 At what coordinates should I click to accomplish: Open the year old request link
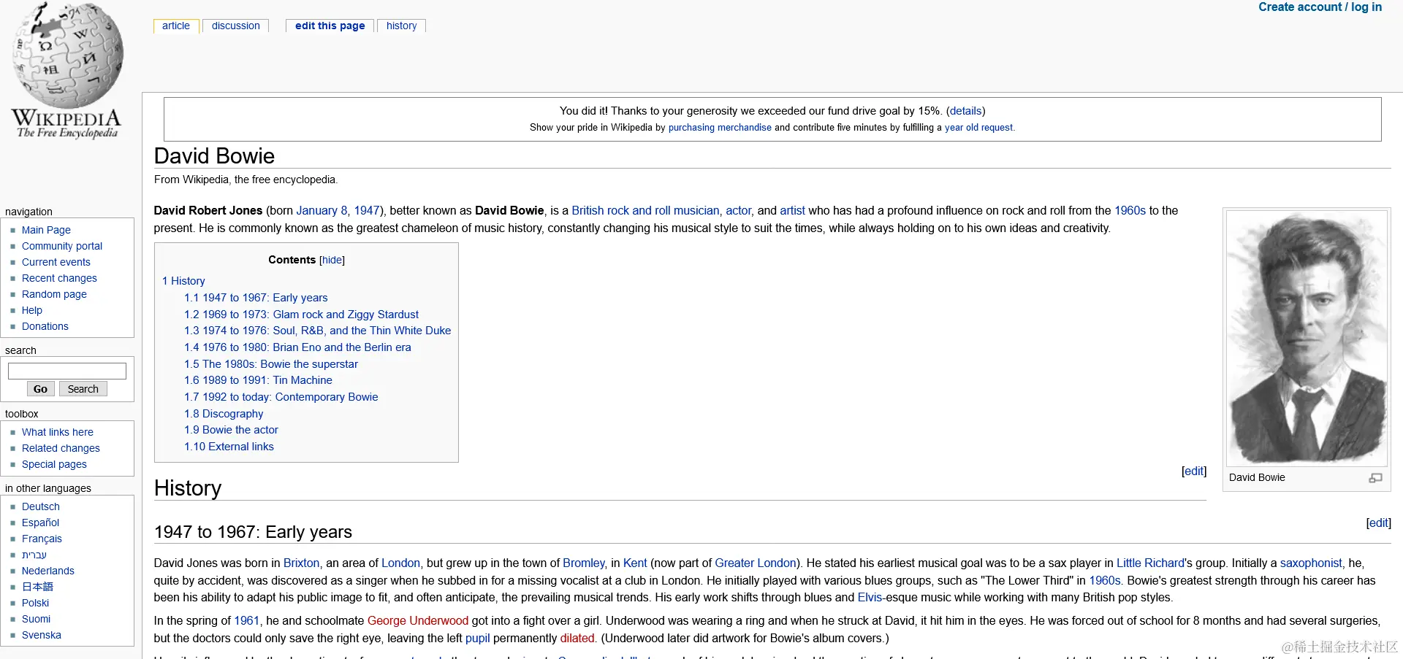click(978, 128)
